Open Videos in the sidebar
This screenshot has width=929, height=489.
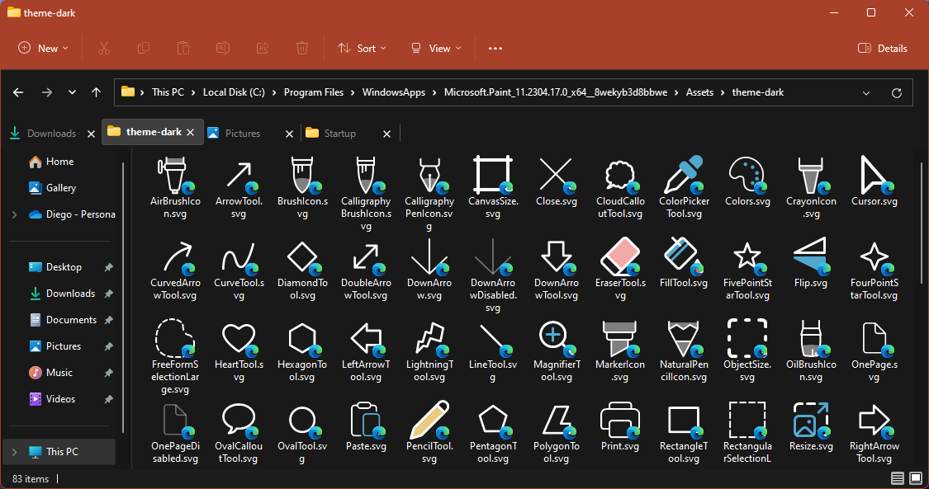pyautogui.click(x=62, y=399)
